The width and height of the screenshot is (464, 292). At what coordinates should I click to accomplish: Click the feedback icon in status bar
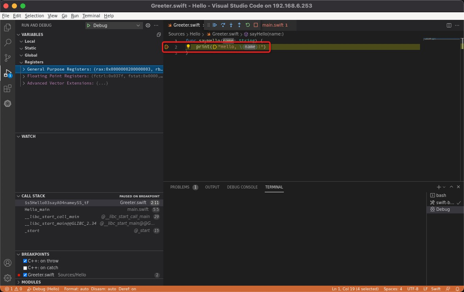[448, 289]
